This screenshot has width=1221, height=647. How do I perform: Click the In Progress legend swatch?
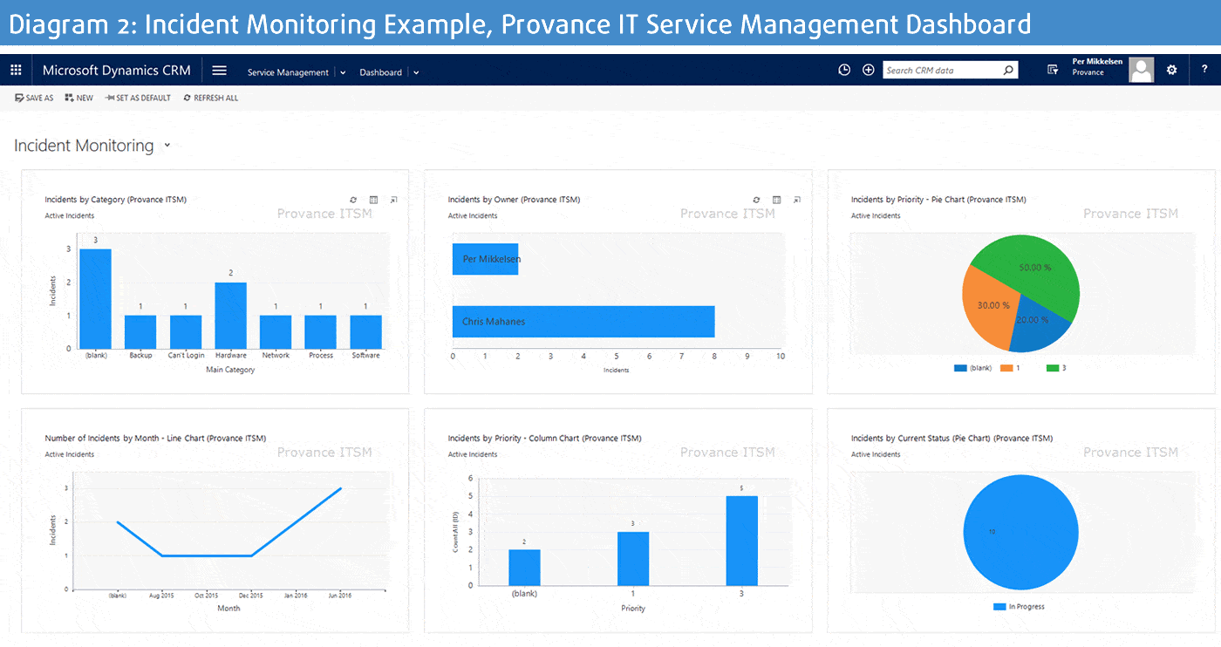point(999,607)
